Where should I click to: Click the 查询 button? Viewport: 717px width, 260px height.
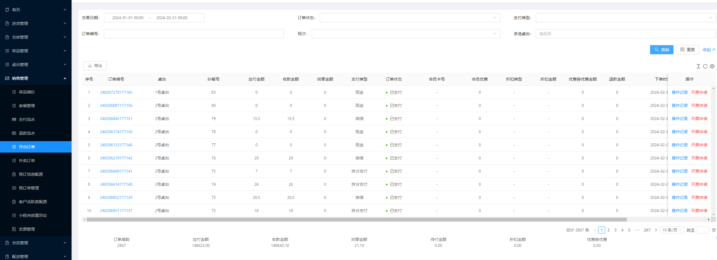point(661,50)
